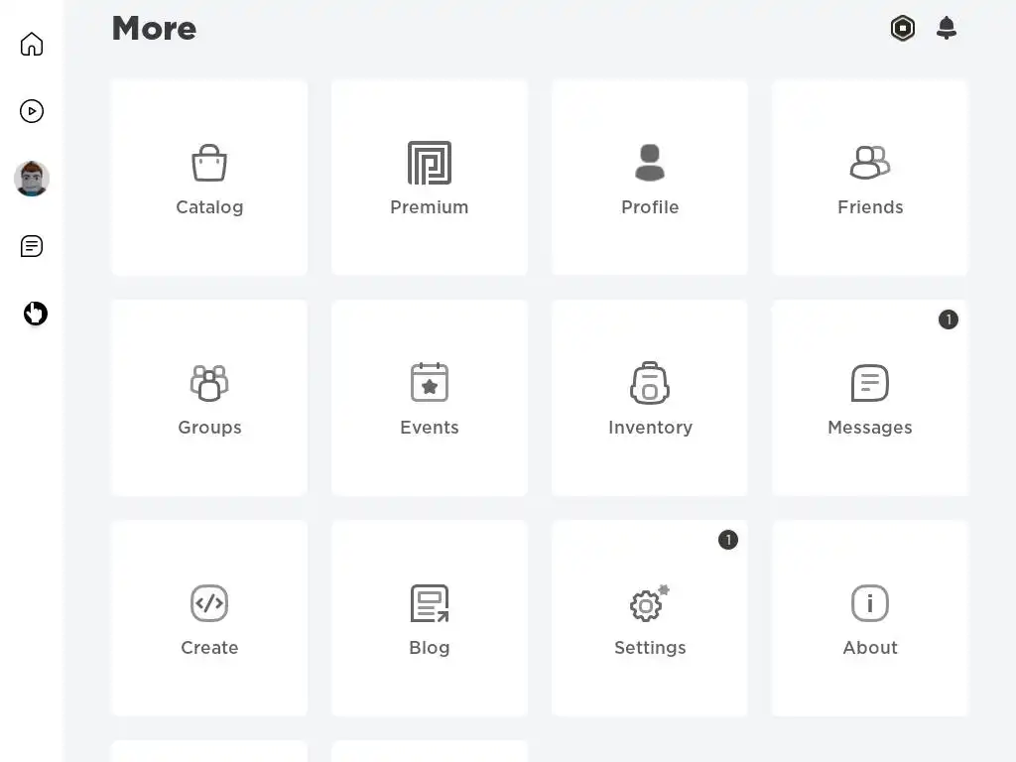Open the avatar thumbnail in sidebar
1016x762 pixels.
[x=31, y=179]
